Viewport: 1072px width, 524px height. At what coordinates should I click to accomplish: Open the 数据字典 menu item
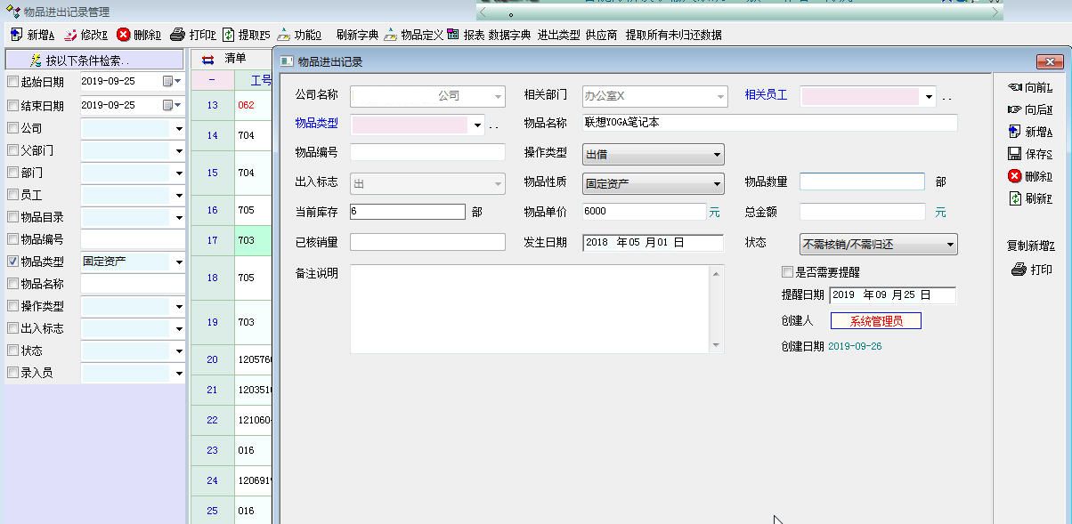[509, 35]
